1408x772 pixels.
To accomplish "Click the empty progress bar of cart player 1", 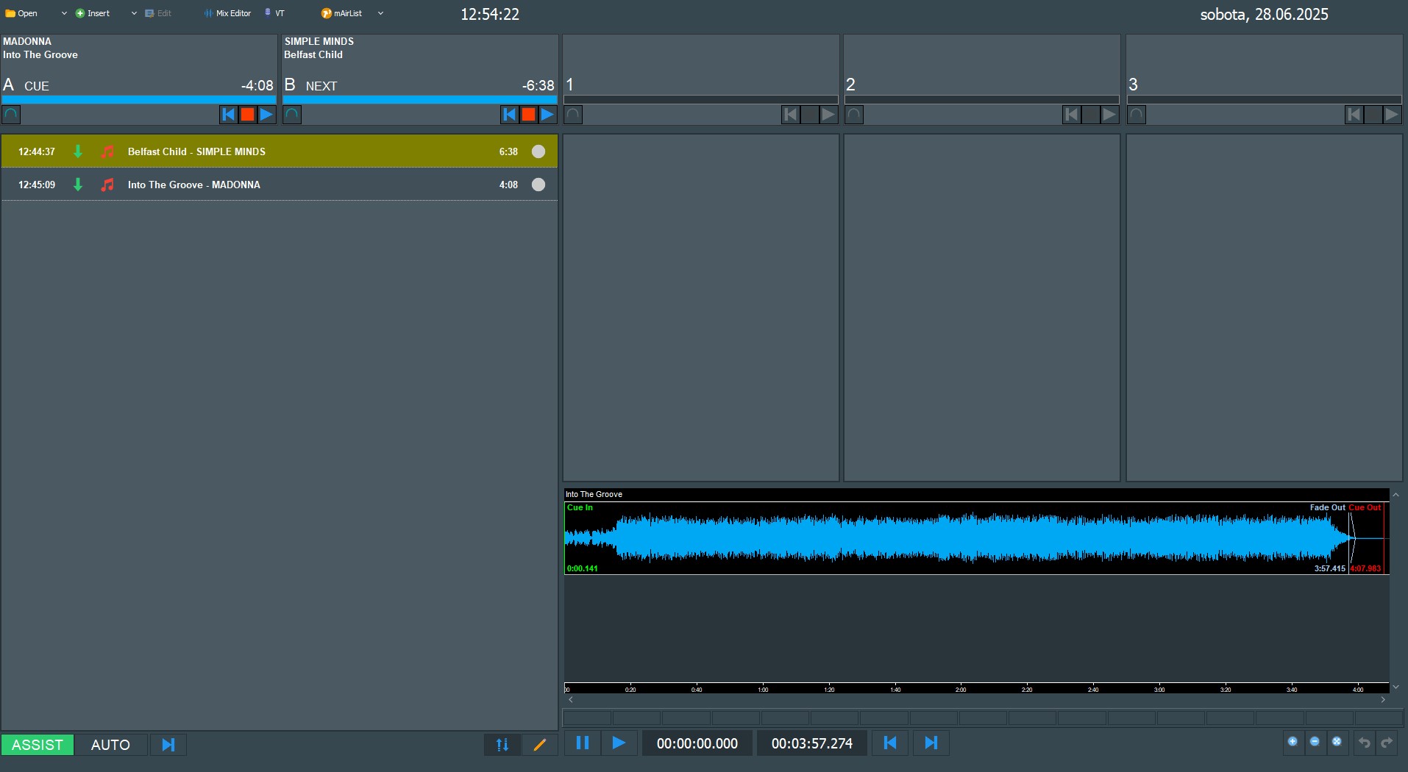I will 701,99.
